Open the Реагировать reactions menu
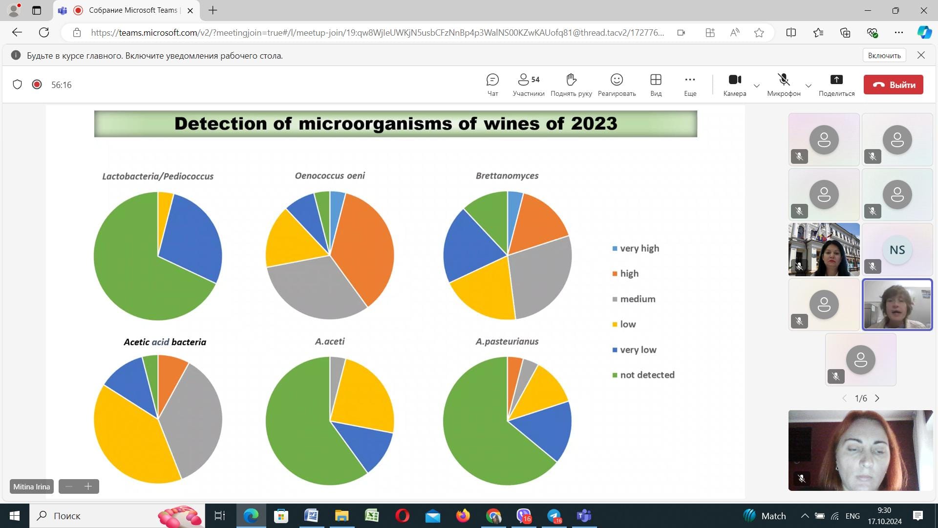 point(617,85)
